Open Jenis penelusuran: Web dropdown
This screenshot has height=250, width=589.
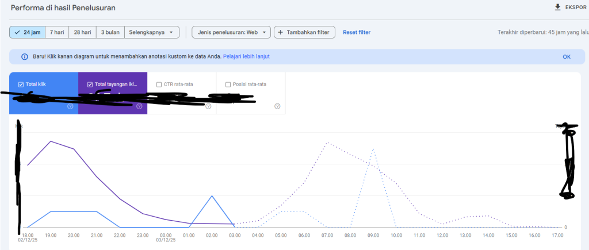(231, 32)
